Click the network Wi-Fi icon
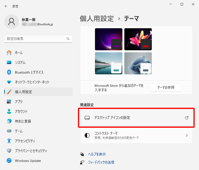 coord(9,82)
